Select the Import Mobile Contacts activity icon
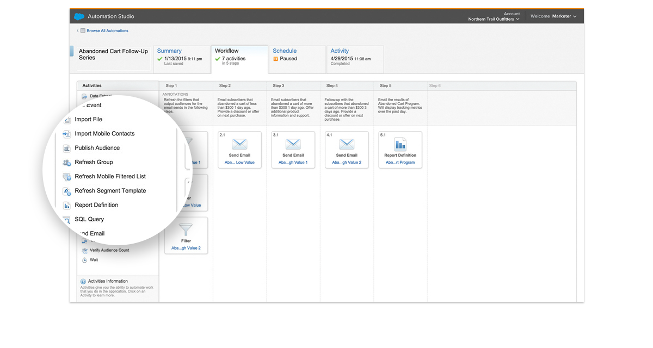653x348 pixels. 66,134
